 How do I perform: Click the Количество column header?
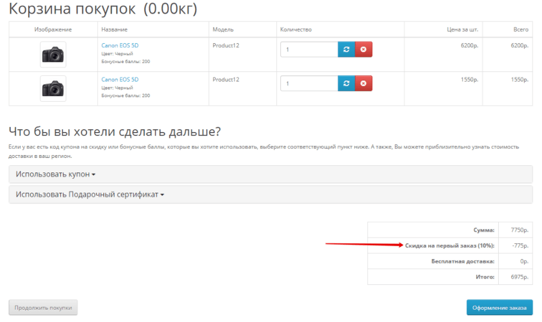click(x=296, y=29)
